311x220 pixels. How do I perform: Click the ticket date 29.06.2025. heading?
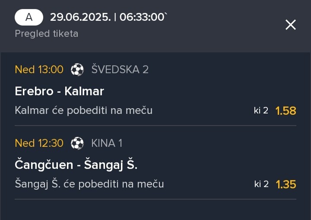[80, 17]
